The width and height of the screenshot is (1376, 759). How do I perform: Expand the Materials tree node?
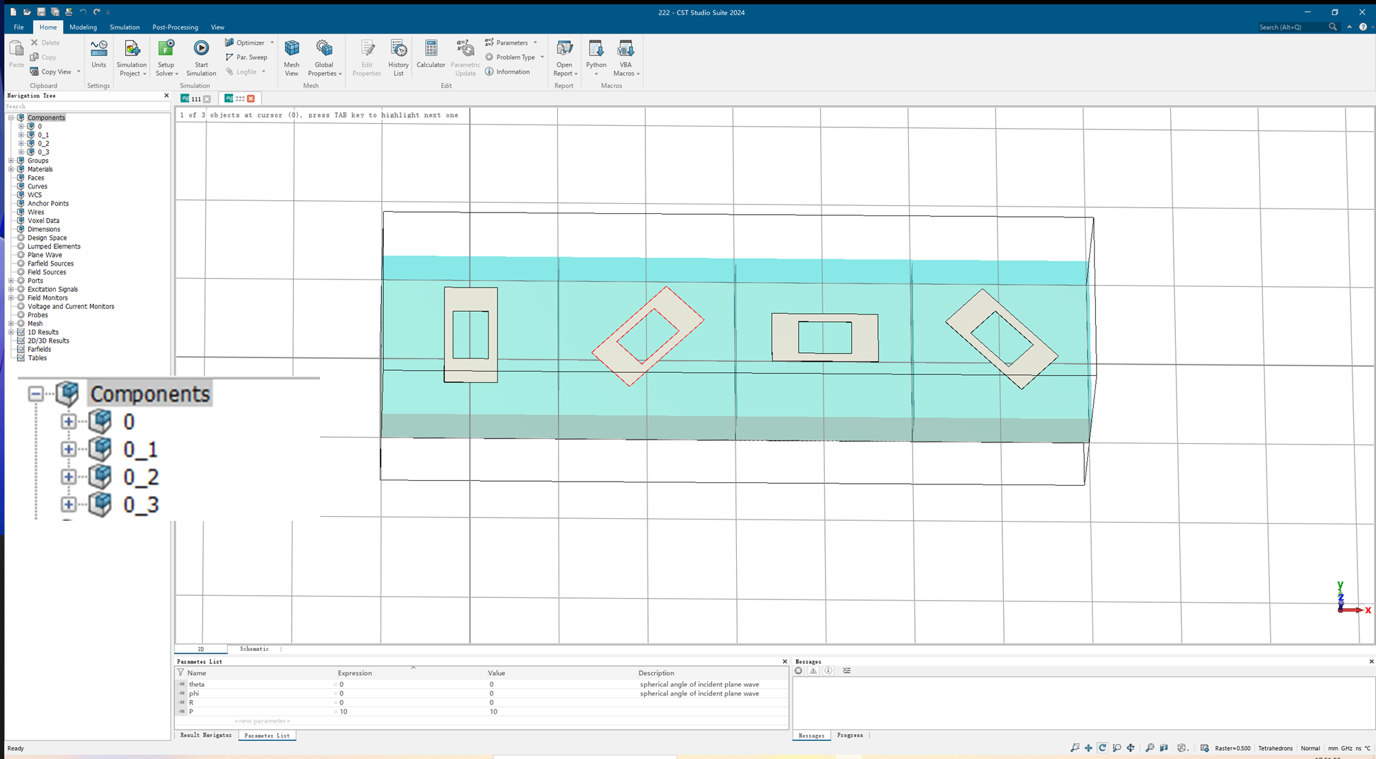coord(11,169)
